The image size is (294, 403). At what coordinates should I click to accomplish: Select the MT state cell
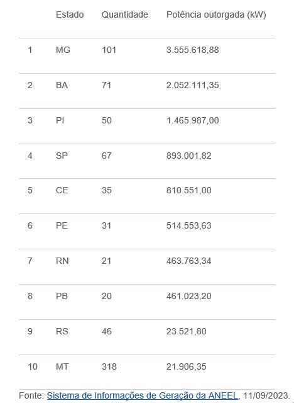coord(62,366)
